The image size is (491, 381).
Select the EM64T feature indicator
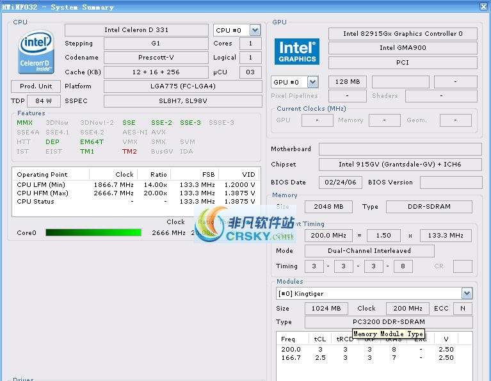click(x=92, y=142)
